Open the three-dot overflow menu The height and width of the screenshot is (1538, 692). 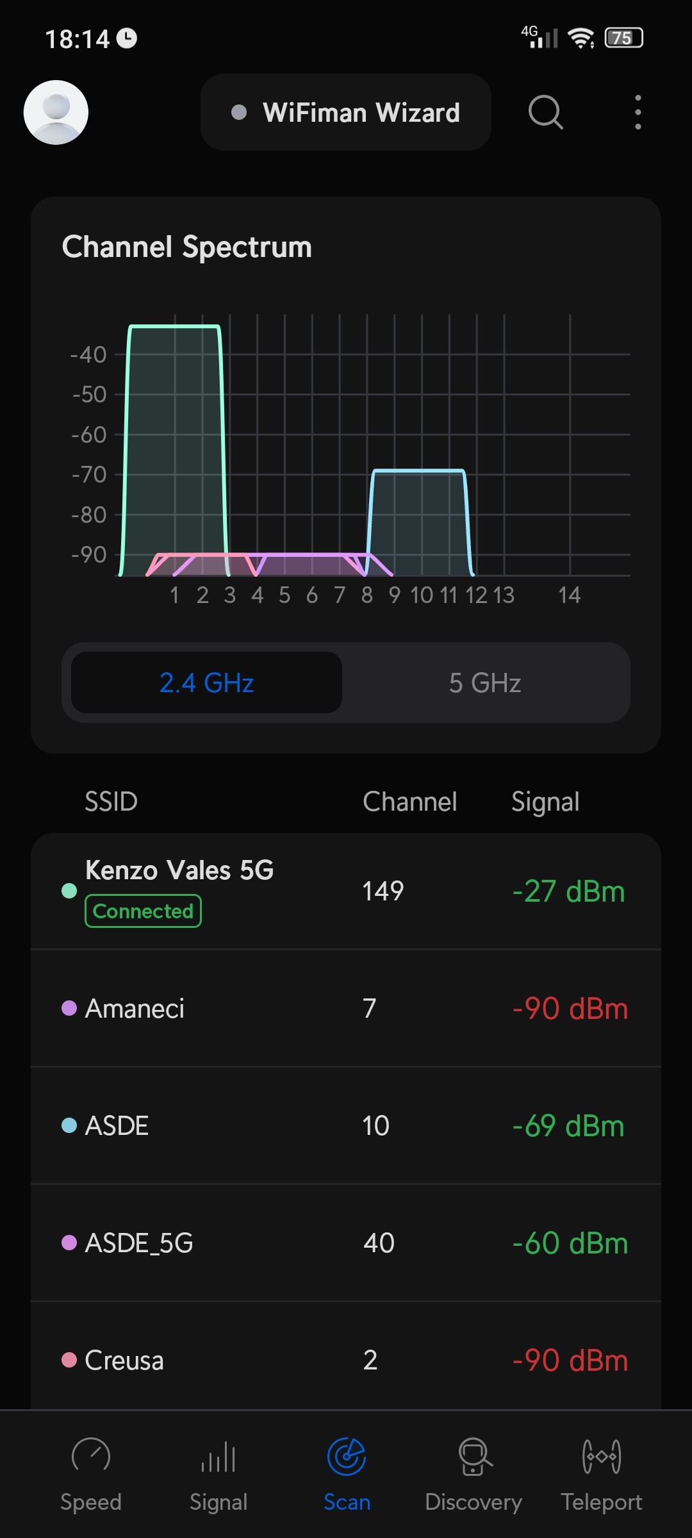click(638, 112)
